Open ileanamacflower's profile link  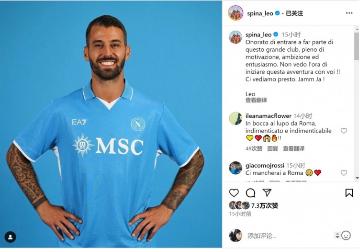pyautogui.click(x=269, y=116)
